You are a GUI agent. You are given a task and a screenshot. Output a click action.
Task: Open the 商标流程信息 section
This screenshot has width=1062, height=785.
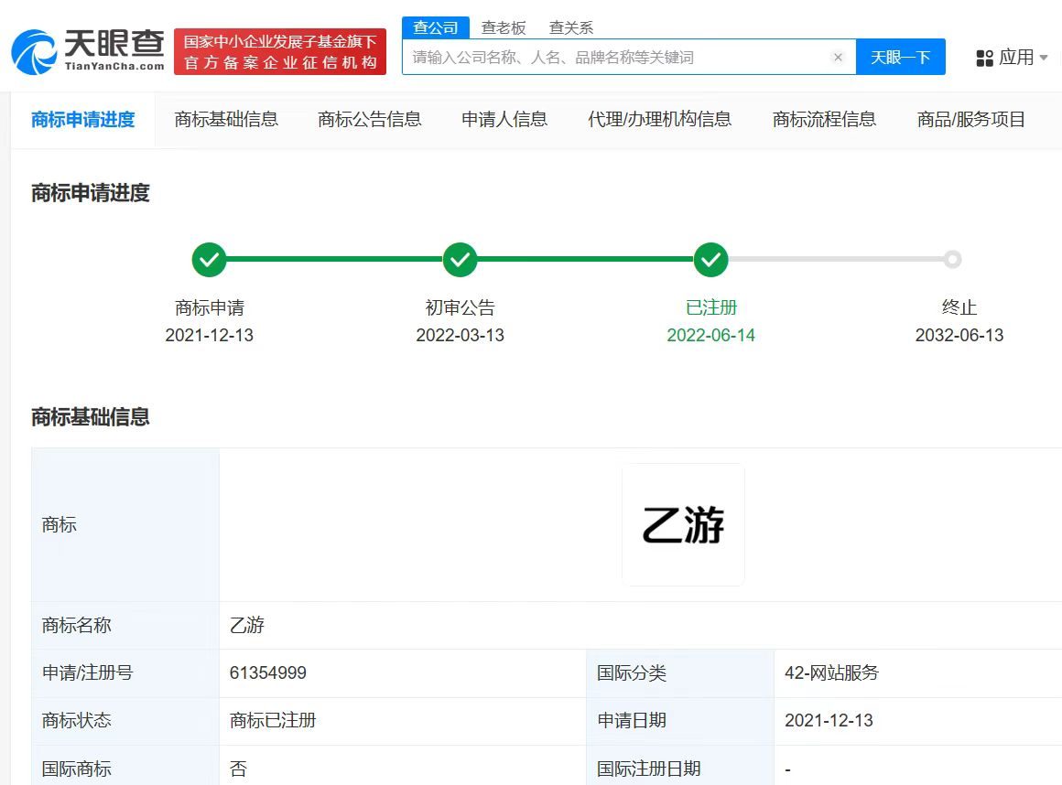[x=824, y=119]
